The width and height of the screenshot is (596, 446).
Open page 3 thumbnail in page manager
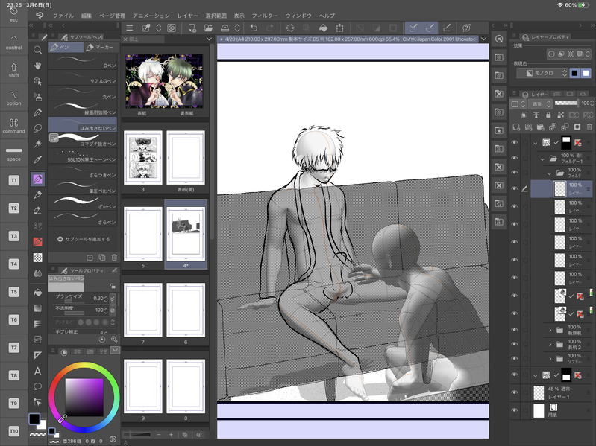(x=143, y=158)
